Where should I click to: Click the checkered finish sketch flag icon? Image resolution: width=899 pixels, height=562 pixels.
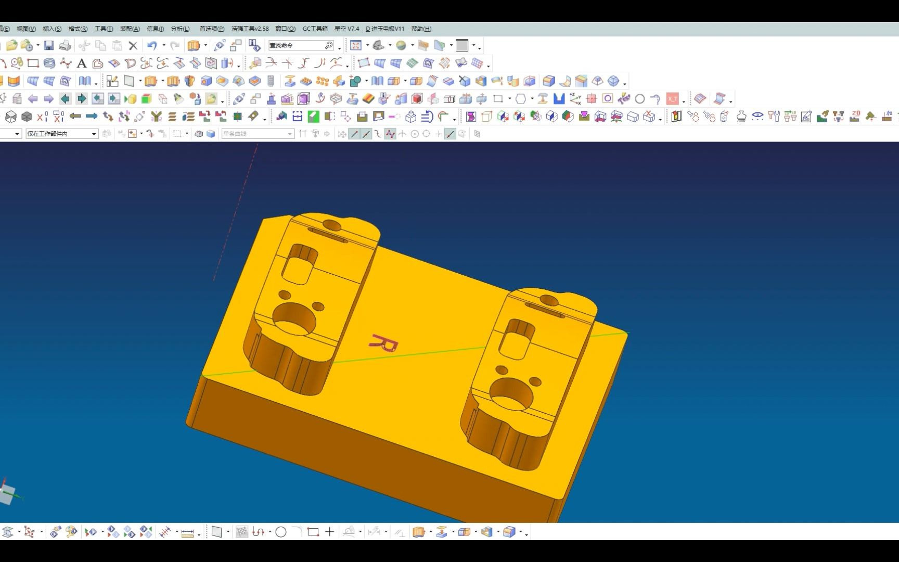pyautogui.click(x=242, y=532)
